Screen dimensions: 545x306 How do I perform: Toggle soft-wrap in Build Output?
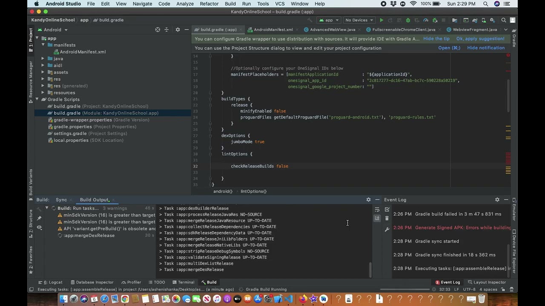click(377, 210)
